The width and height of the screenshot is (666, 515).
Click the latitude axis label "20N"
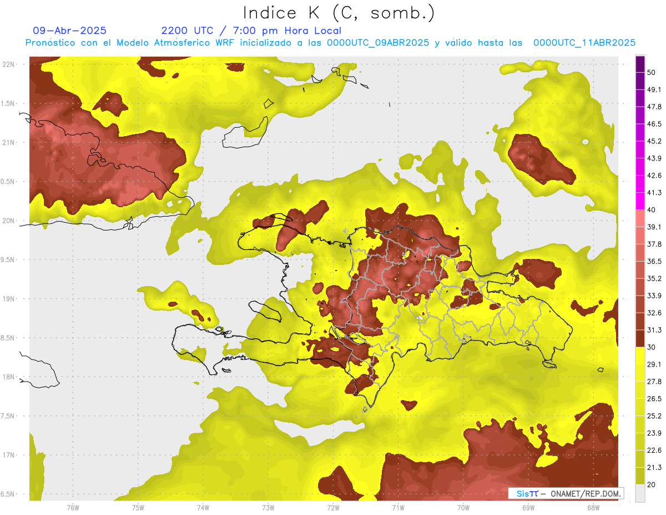(x=9, y=221)
